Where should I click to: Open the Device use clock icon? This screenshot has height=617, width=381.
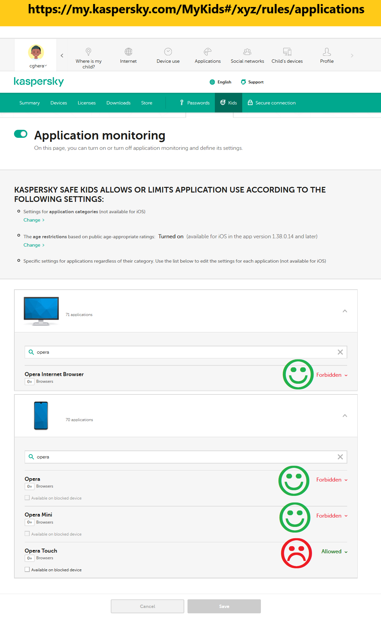[168, 52]
